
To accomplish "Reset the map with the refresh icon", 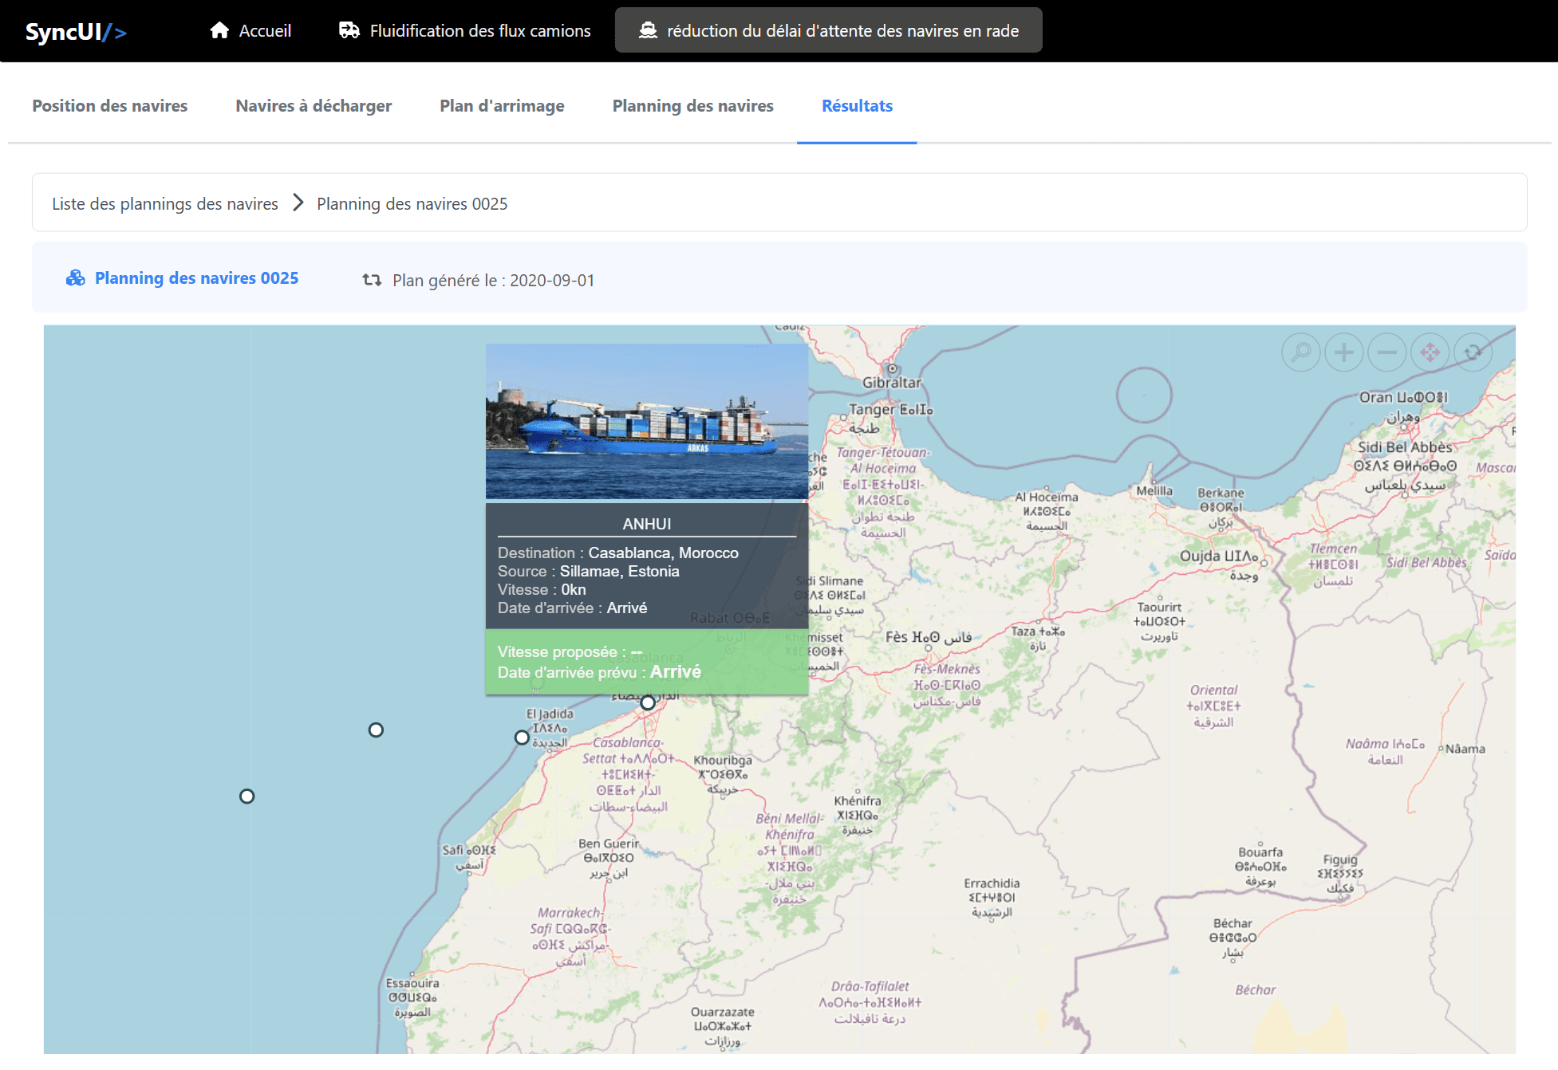I will (x=1473, y=352).
